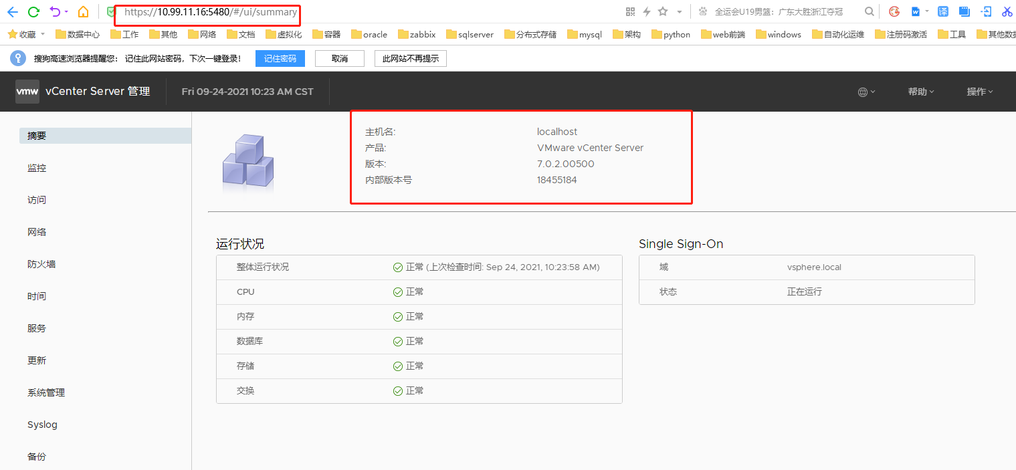This screenshot has width=1016, height=470.
Task: Click the key icon in password reminder bar
Action: coord(18,58)
